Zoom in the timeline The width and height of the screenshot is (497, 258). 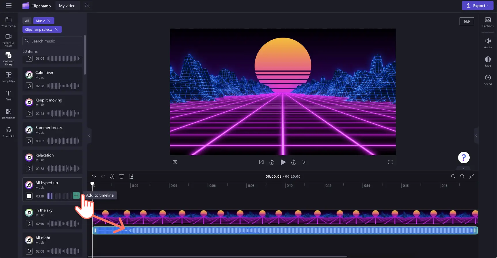point(462,176)
